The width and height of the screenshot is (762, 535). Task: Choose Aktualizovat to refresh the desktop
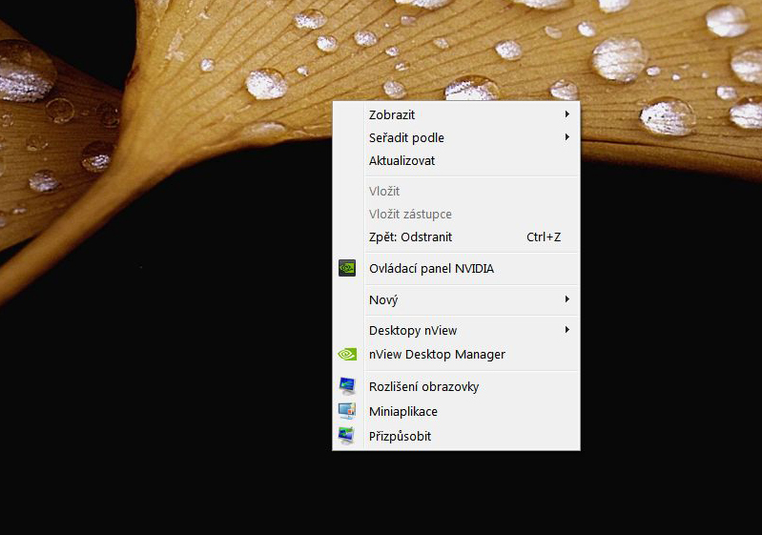402,161
